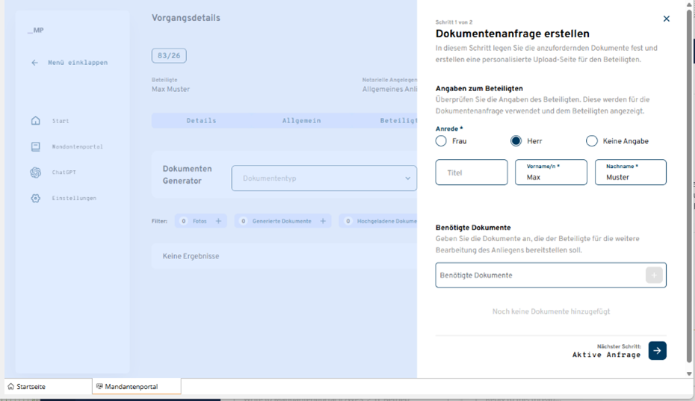
Task: Click into the Titel input field
Action: (472, 172)
